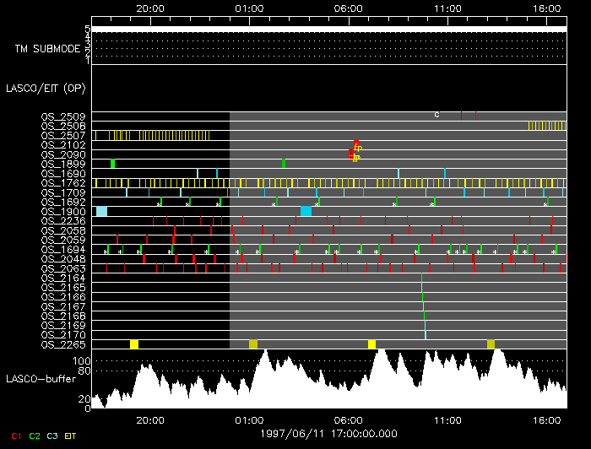This screenshot has width=591, height=449.
Task: Select the bright cyan block in the gray area of OS_1900 row
Action: 306,211
